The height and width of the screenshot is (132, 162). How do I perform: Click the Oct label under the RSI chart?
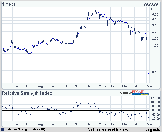(x=65, y=124)
